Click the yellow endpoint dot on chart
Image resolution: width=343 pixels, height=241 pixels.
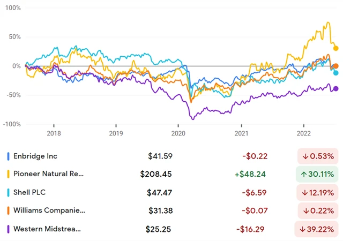[x=336, y=48]
